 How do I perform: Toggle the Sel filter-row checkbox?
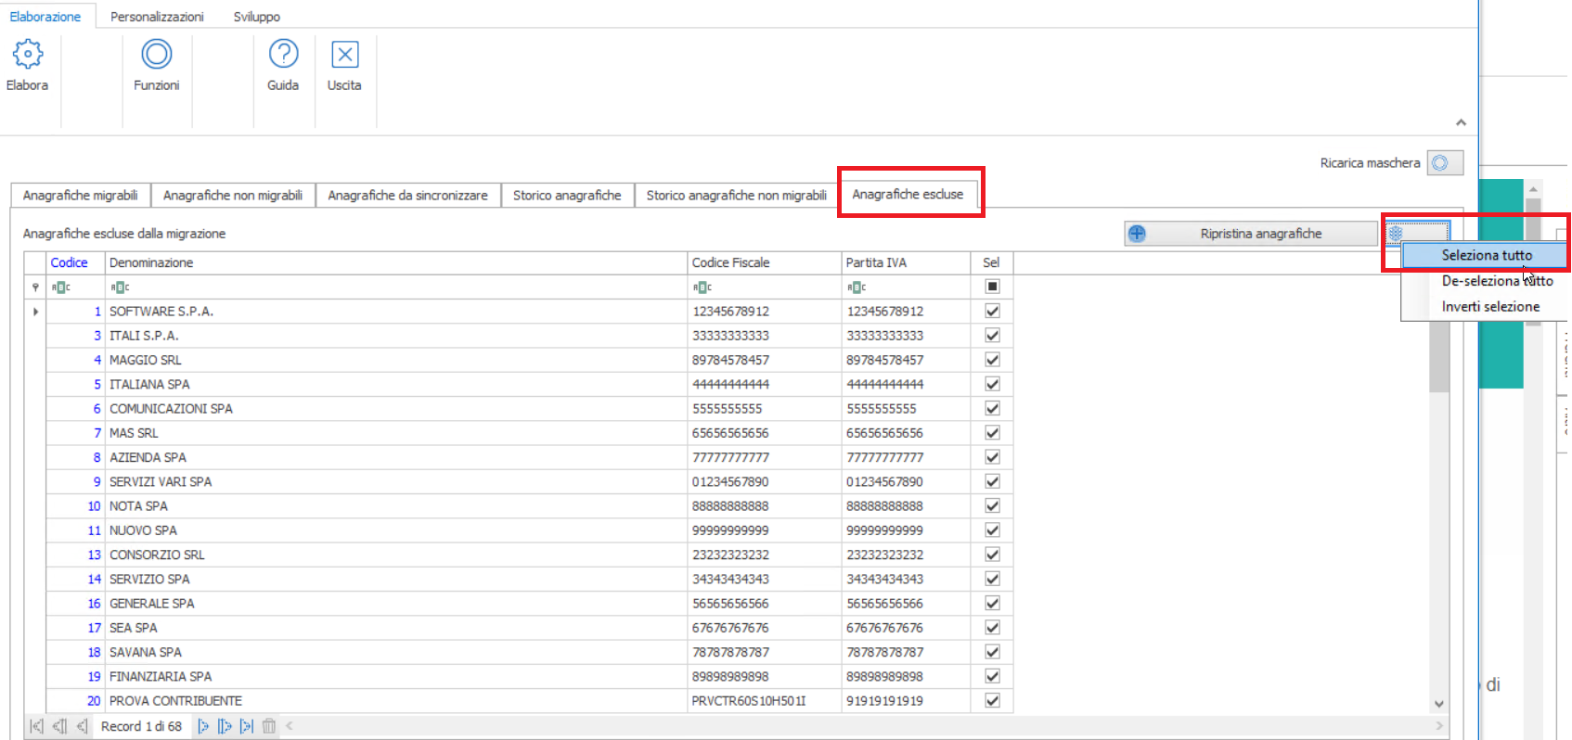point(992,287)
